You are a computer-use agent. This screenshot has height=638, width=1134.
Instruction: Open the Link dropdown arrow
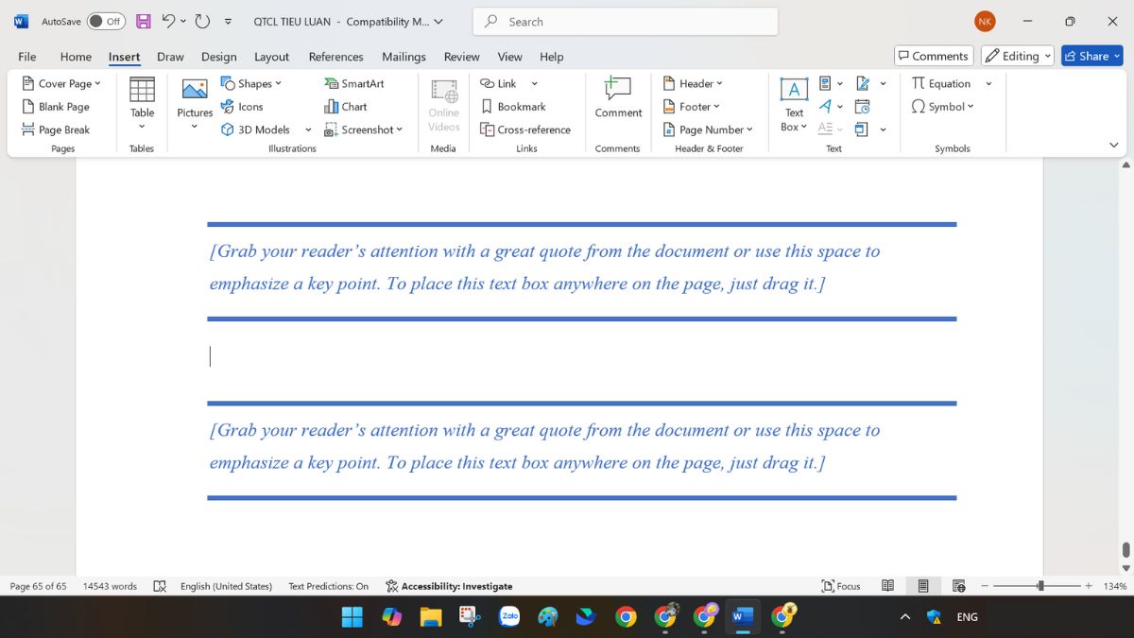click(x=534, y=83)
